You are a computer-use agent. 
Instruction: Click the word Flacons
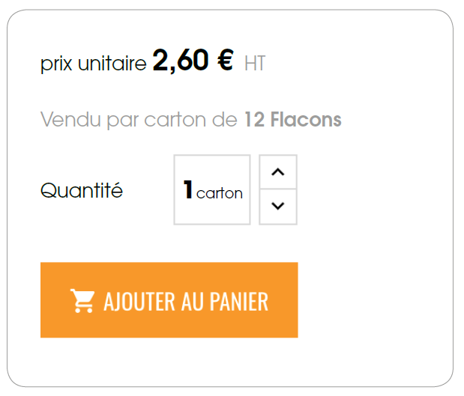[x=306, y=119]
